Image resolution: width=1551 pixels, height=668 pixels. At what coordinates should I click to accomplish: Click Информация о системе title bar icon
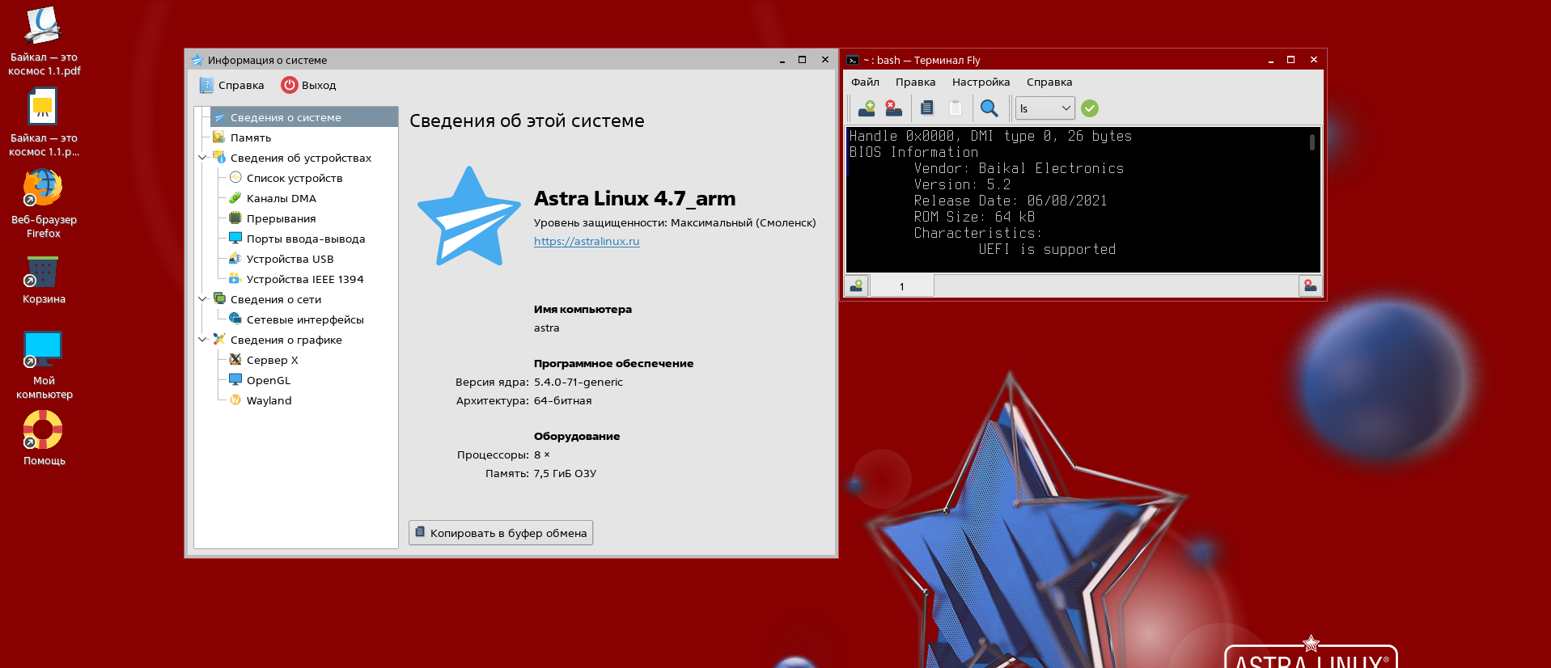tap(197, 60)
